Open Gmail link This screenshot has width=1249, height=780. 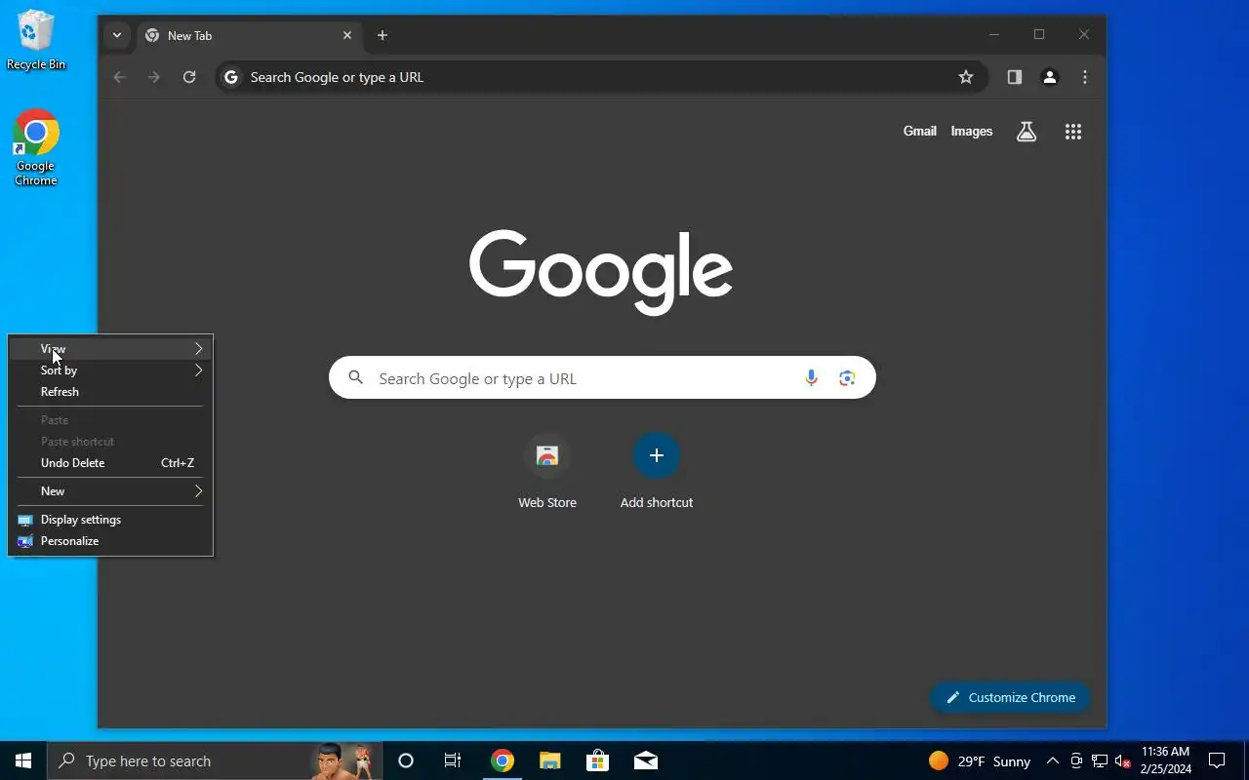(920, 132)
